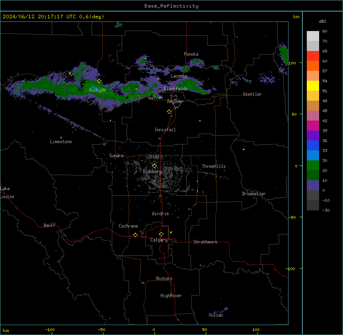Viewport: 343px width, 335px height.
Task: Click the white plus marker north of Drumheller
Action: point(244,149)
